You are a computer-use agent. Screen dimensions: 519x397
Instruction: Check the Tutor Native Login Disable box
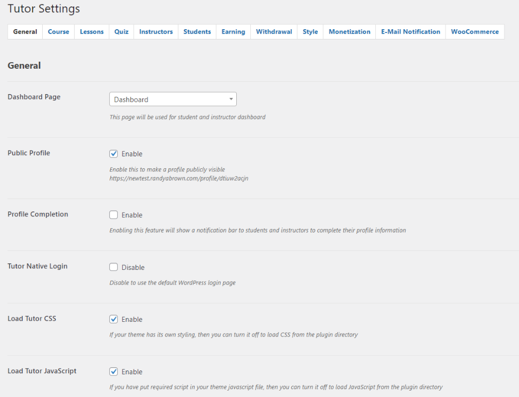[114, 267]
